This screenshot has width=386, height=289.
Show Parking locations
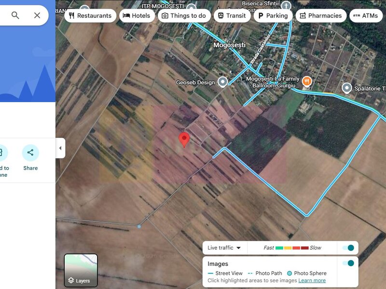(x=273, y=16)
